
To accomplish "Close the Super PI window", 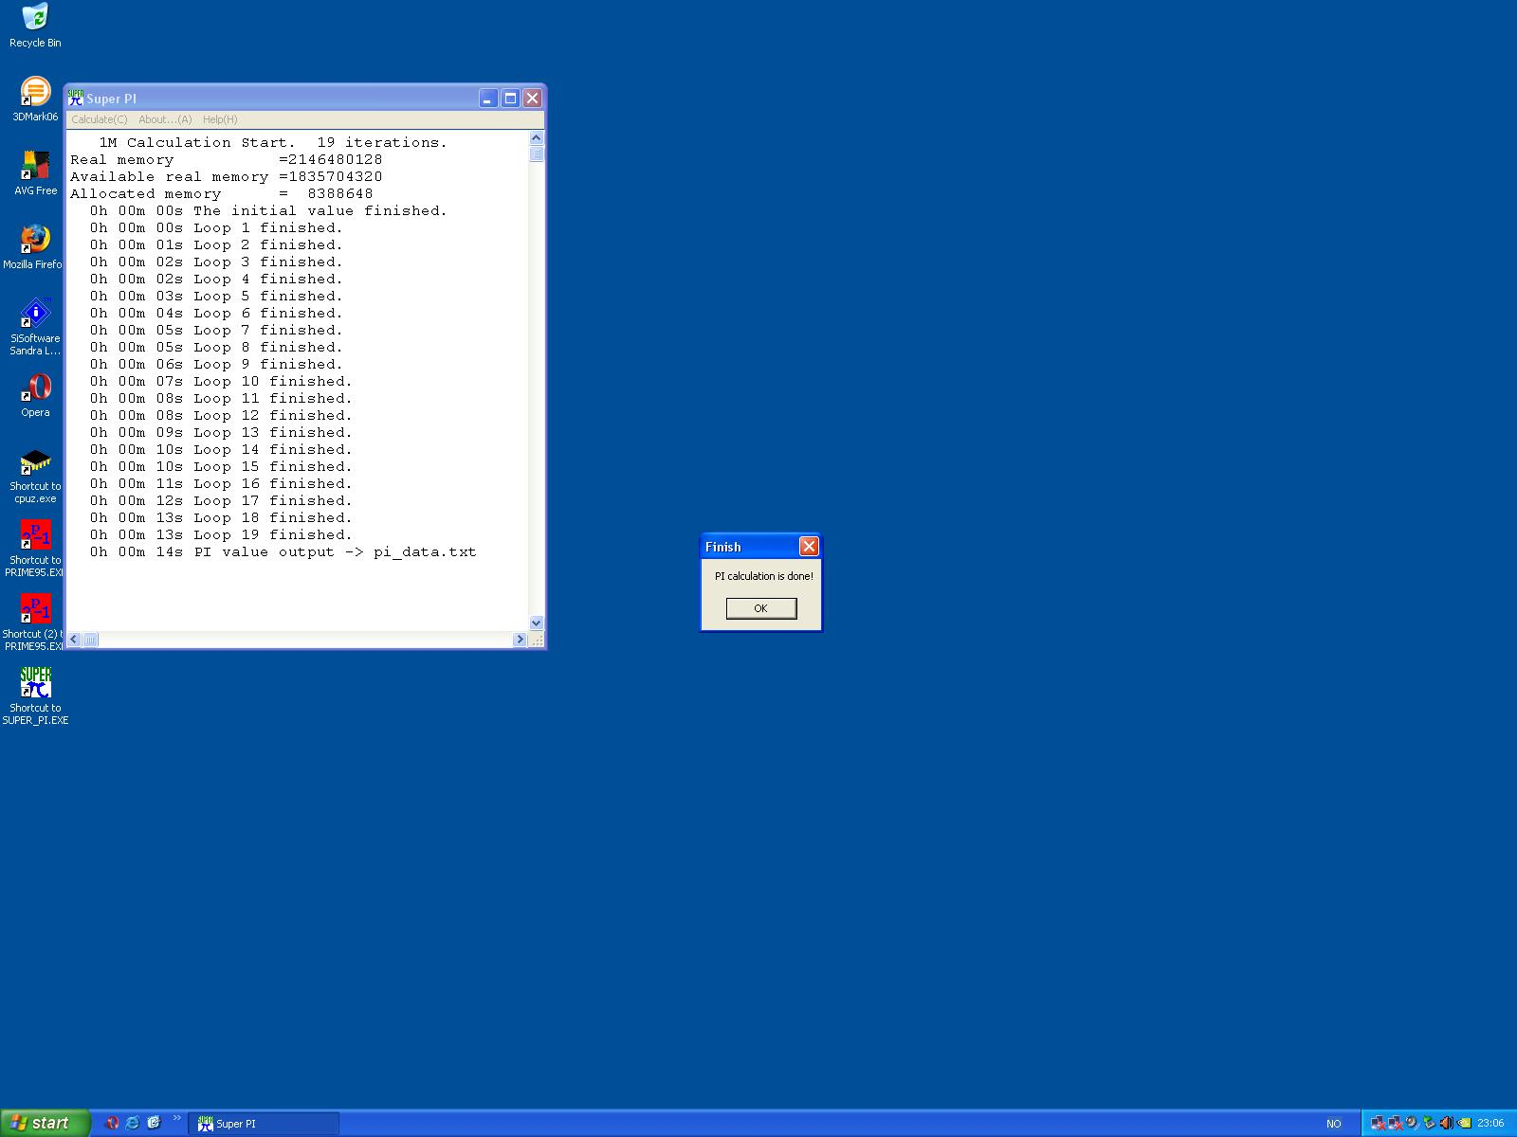I will click(x=533, y=99).
